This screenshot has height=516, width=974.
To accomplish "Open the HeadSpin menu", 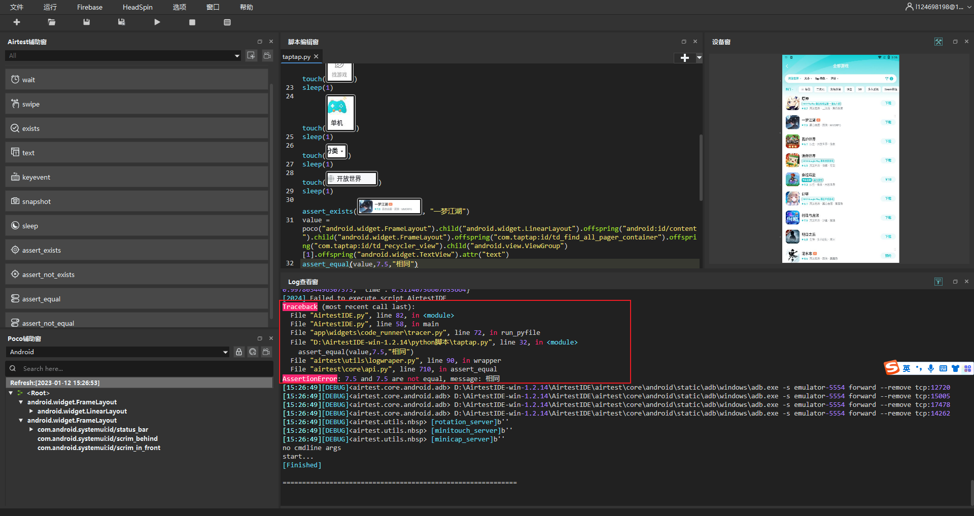I will pyautogui.click(x=137, y=7).
